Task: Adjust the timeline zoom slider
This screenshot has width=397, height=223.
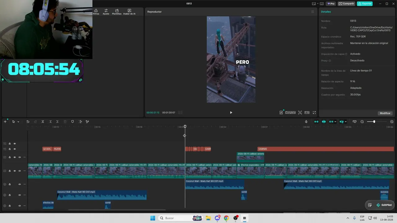Action: (x=374, y=122)
